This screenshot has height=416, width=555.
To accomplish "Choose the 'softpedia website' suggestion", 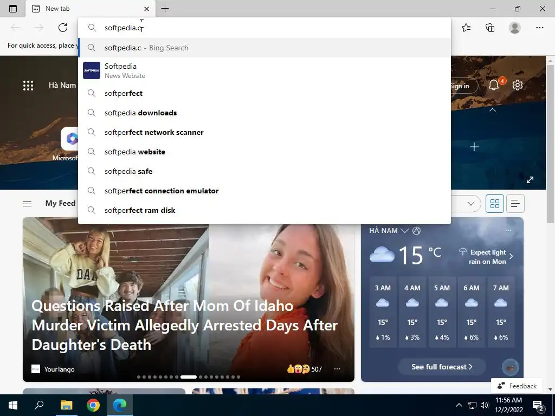I will point(264,152).
